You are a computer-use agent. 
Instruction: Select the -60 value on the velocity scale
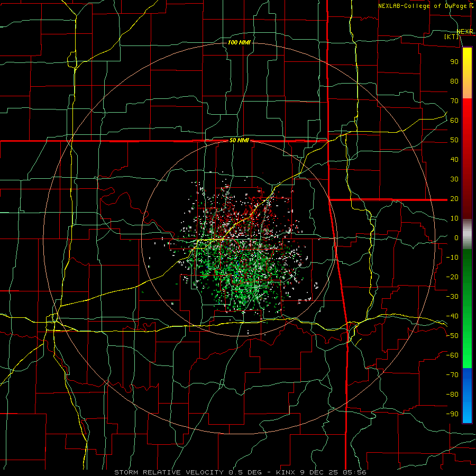(x=452, y=355)
